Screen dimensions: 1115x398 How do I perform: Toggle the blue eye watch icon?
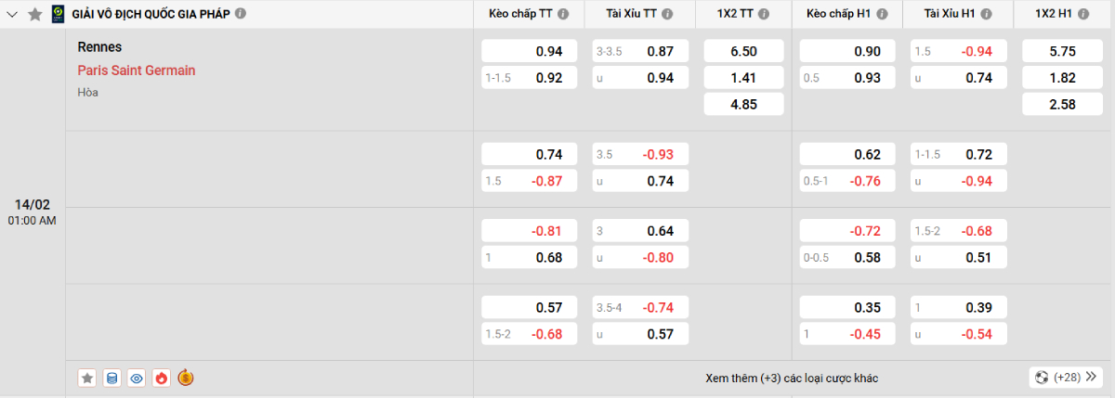tap(137, 378)
